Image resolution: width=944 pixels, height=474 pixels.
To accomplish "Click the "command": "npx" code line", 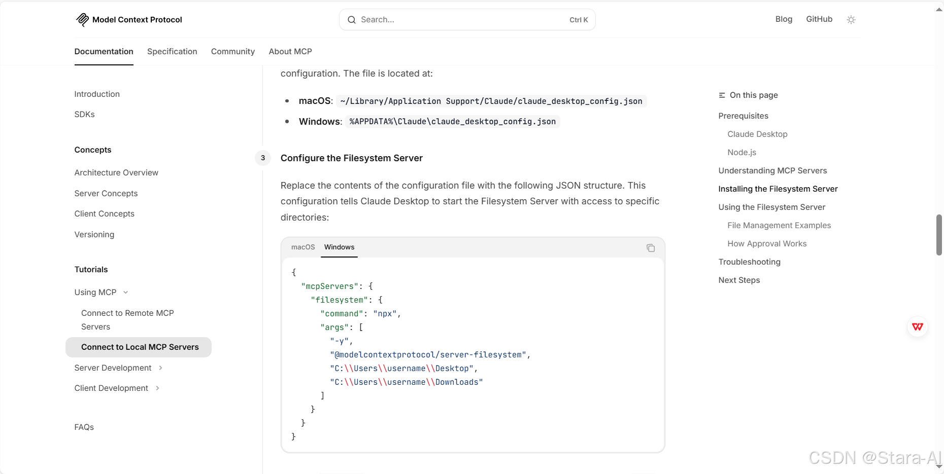I will [x=361, y=314].
